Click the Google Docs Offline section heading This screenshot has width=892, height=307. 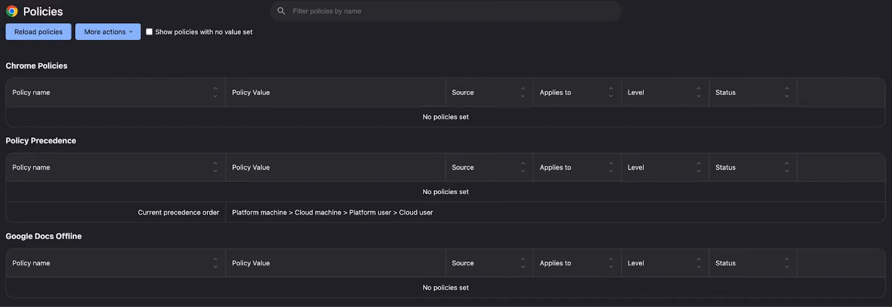43,236
